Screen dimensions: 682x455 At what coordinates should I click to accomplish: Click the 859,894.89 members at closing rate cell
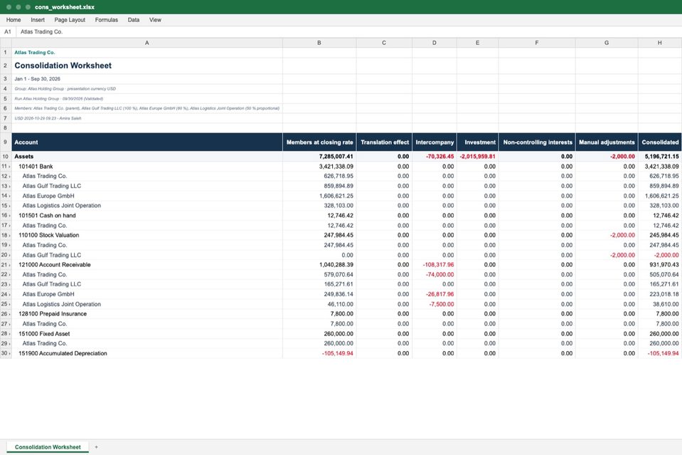319,186
